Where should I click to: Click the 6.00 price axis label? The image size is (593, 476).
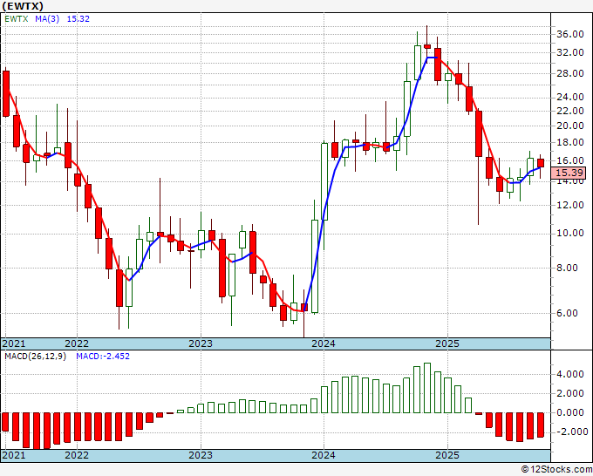(x=568, y=313)
